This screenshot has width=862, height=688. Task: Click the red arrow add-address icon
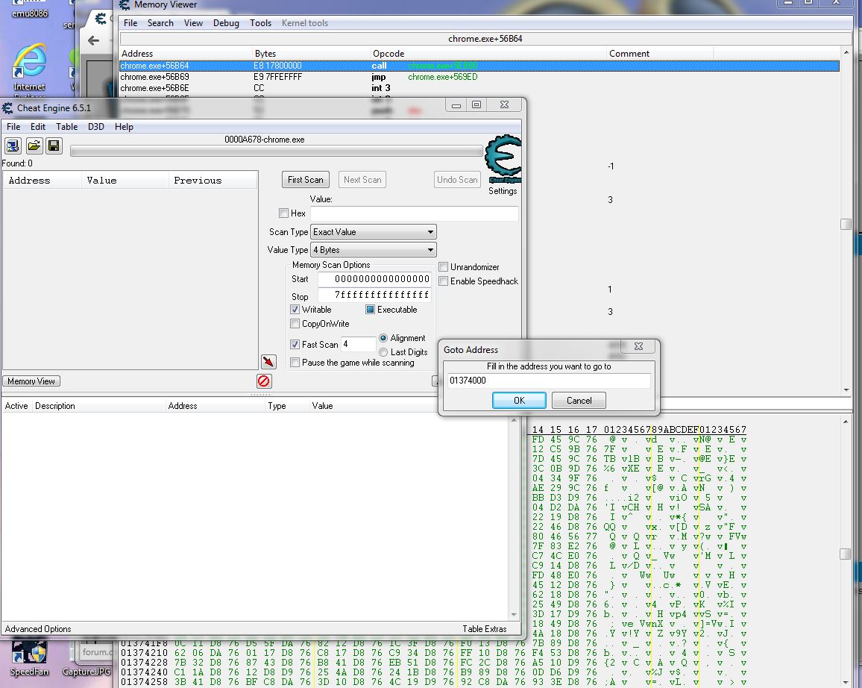pyautogui.click(x=268, y=361)
